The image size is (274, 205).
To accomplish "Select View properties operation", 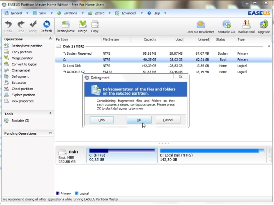I will [19, 101].
